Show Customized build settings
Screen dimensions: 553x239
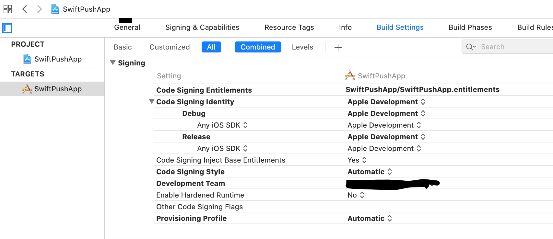[x=170, y=47]
